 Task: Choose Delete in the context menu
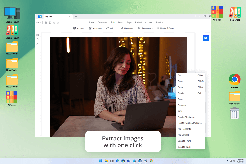(190, 93)
